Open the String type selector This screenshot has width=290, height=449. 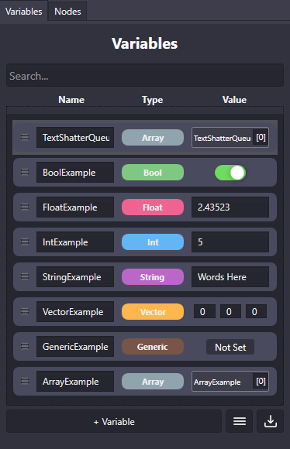tap(153, 277)
